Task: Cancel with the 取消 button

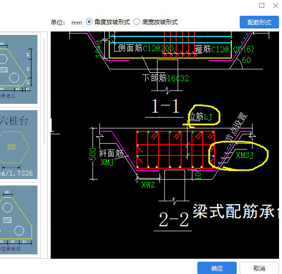Action: (x=259, y=268)
